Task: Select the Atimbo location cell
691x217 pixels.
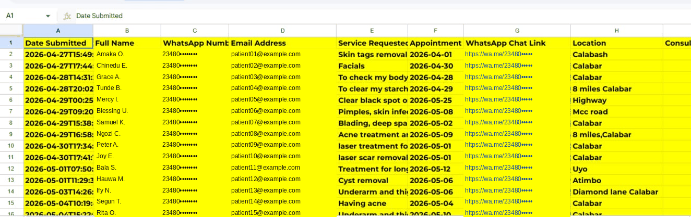Action: click(617, 179)
